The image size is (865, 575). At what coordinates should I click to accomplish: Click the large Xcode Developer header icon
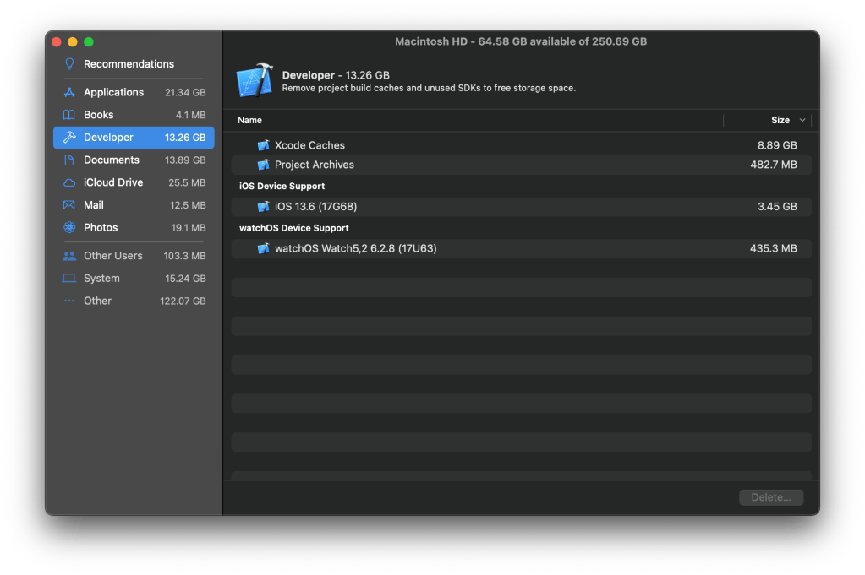click(x=255, y=80)
